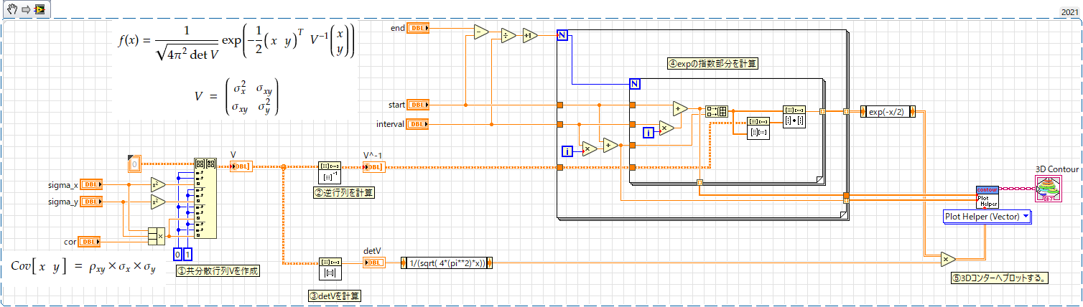
Task: Click the 1/(sqrt(4*(pi**2)*x)) expression node
Action: click(446, 263)
